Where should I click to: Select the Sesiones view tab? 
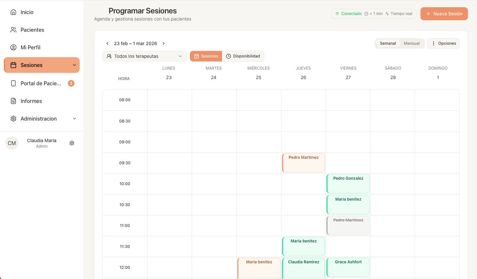(206, 56)
